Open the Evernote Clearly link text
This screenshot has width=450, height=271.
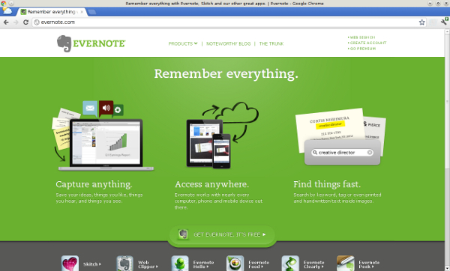[313, 264]
